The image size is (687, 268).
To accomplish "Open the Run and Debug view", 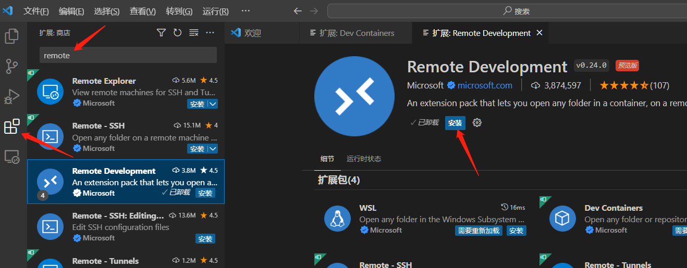I will pos(11,96).
